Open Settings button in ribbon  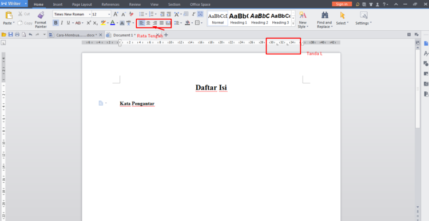click(x=363, y=19)
